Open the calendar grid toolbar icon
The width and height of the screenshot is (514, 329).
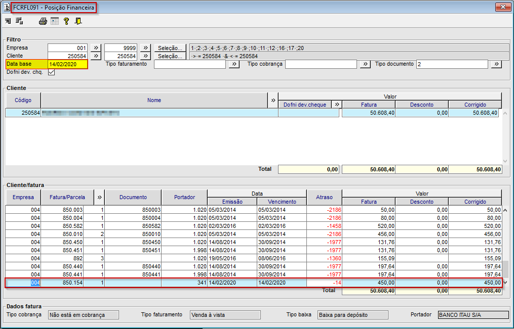pos(55,21)
